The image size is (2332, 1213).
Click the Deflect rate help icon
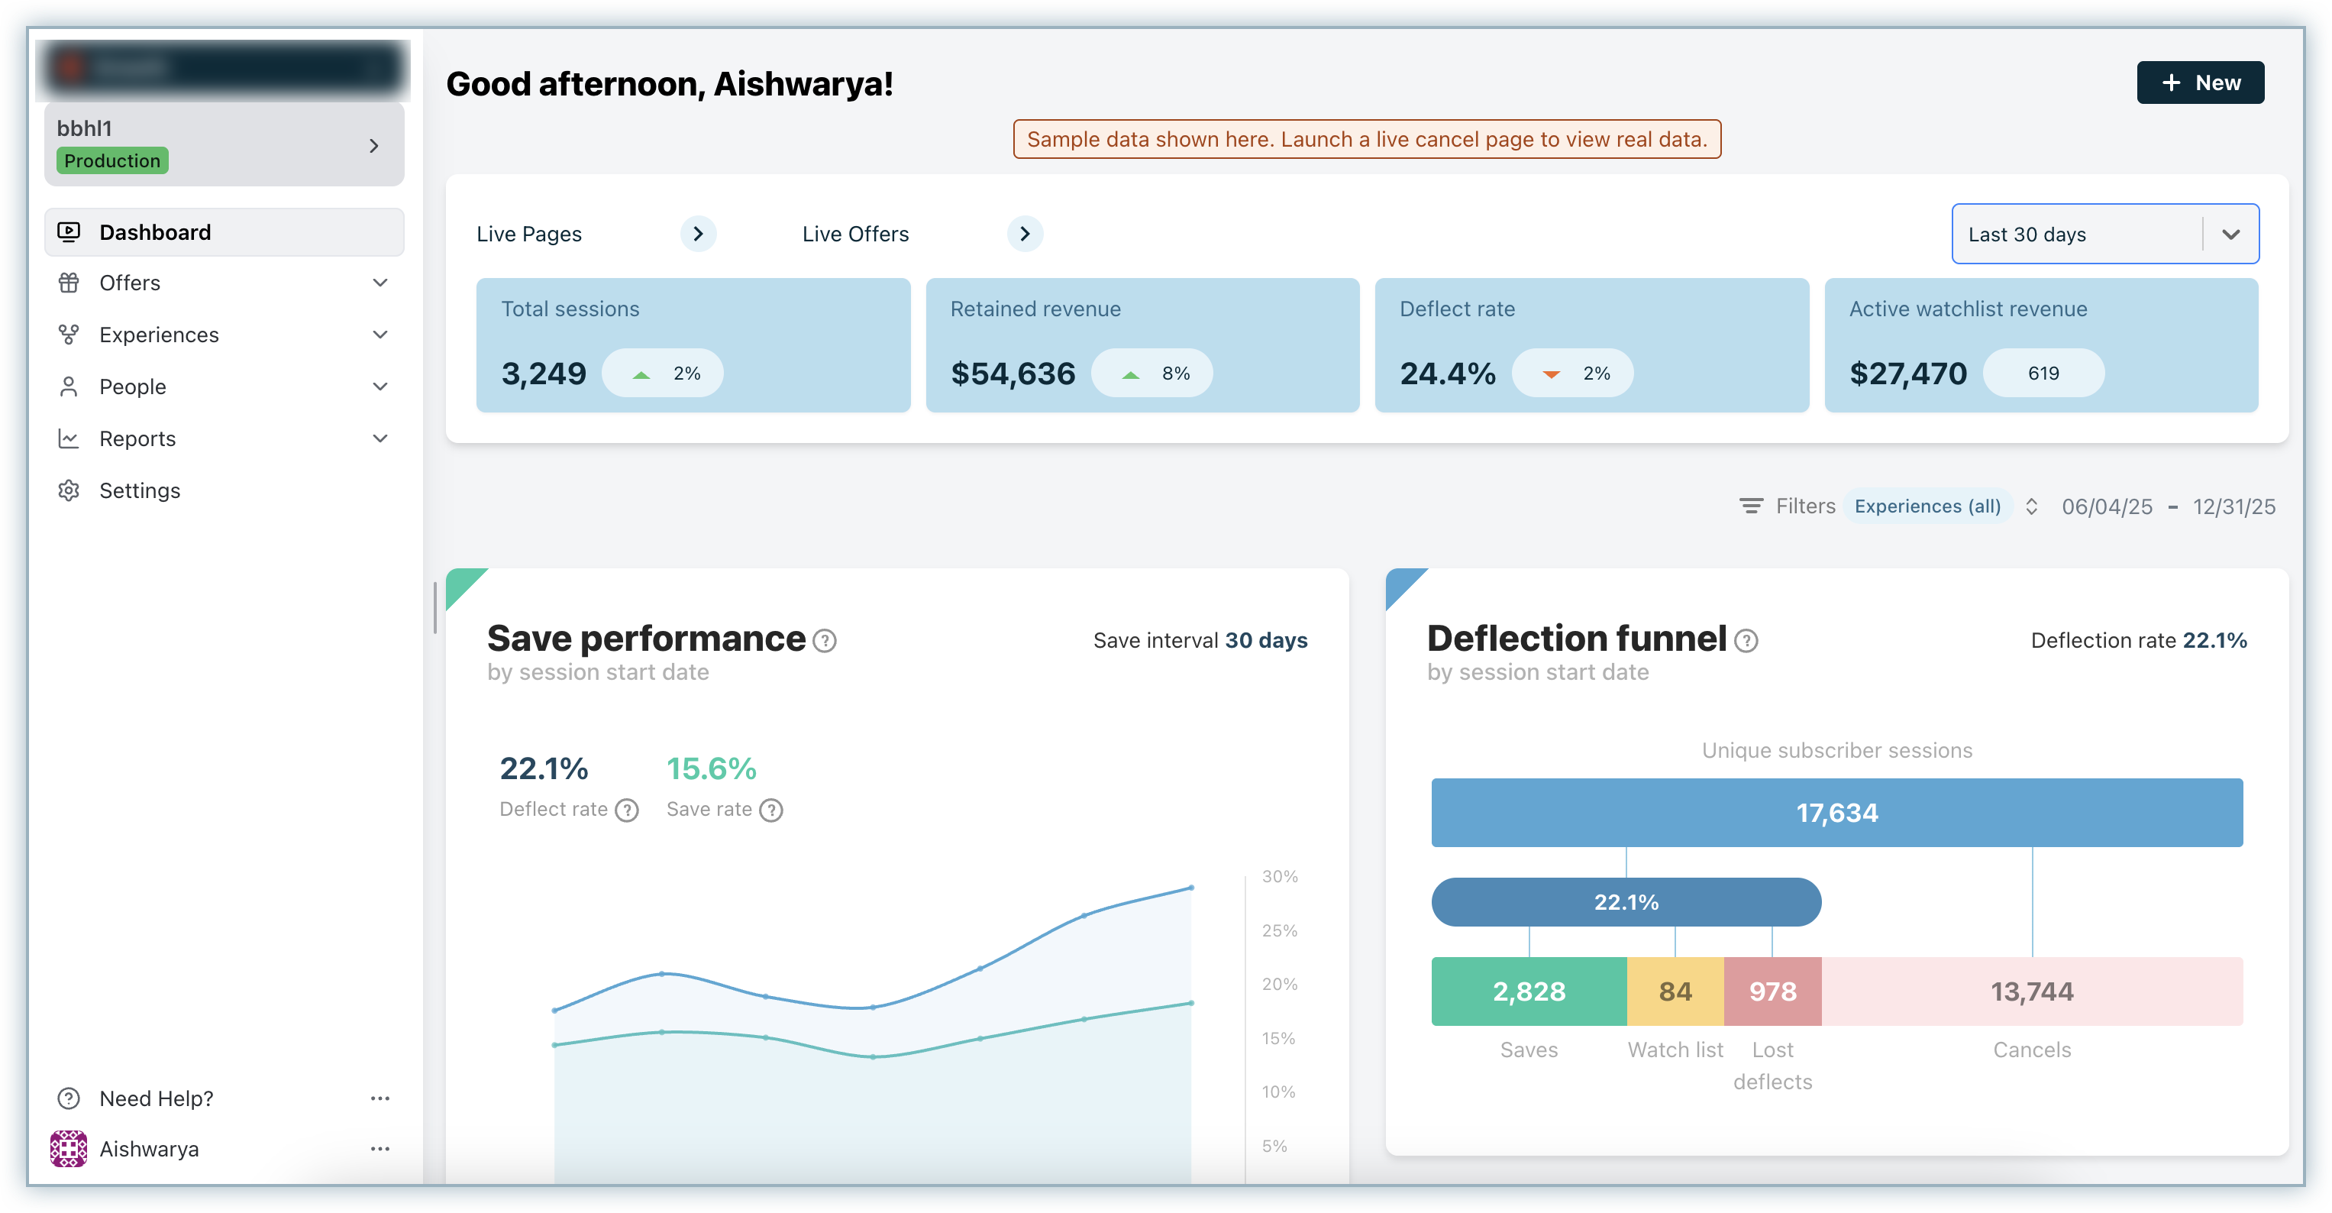click(x=626, y=810)
